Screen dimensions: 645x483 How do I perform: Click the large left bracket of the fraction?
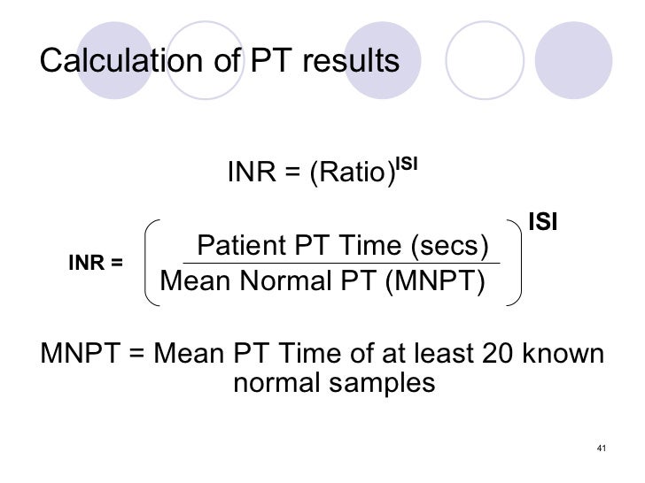point(151,264)
